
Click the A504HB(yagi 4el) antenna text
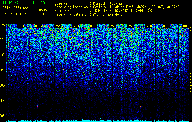click(x=108, y=14)
